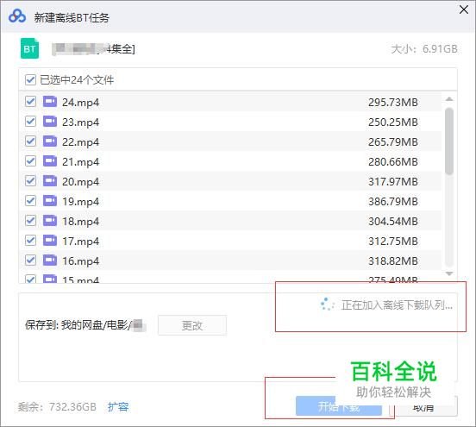This screenshot has height=427, width=476.
Task: Click the video icon beside 19.mp4
Action: pos(50,201)
